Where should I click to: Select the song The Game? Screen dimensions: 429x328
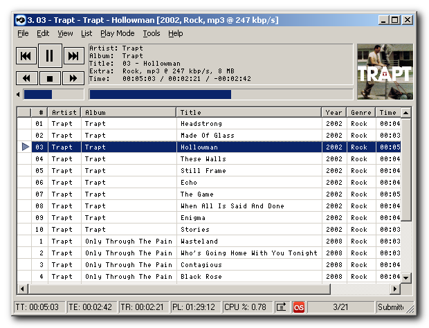(209, 194)
